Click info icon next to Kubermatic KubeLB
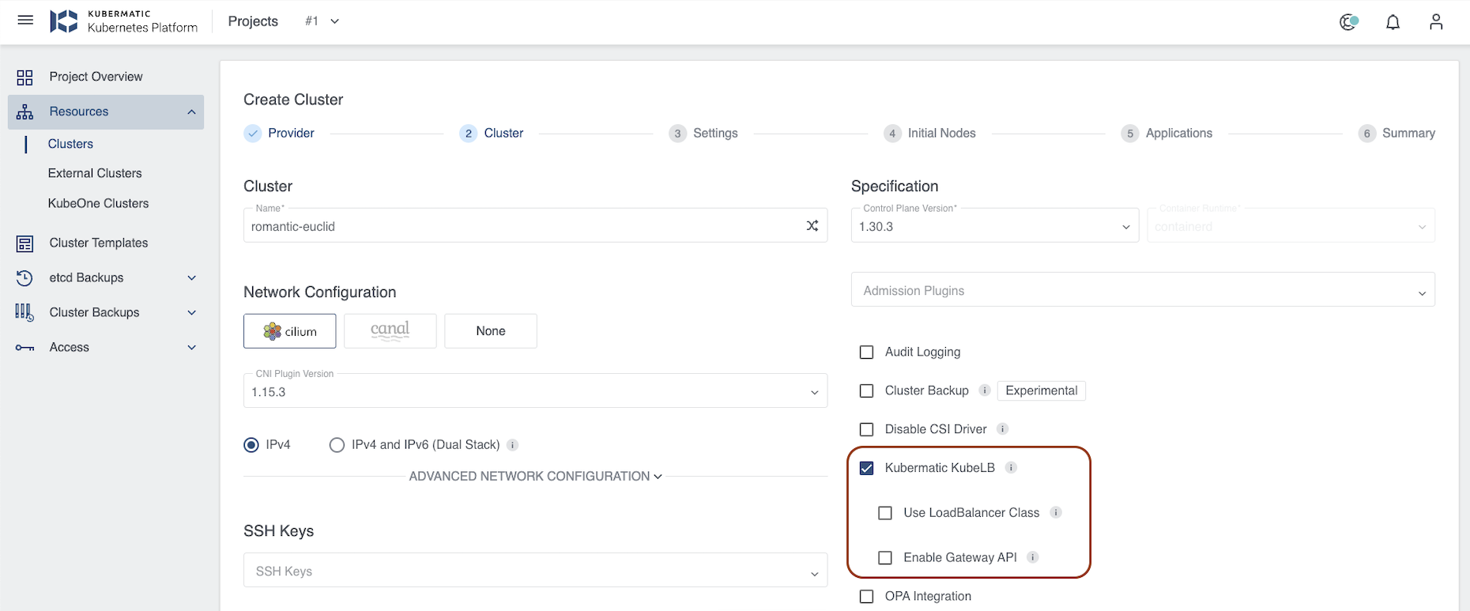Image resolution: width=1470 pixels, height=611 pixels. pos(1011,468)
